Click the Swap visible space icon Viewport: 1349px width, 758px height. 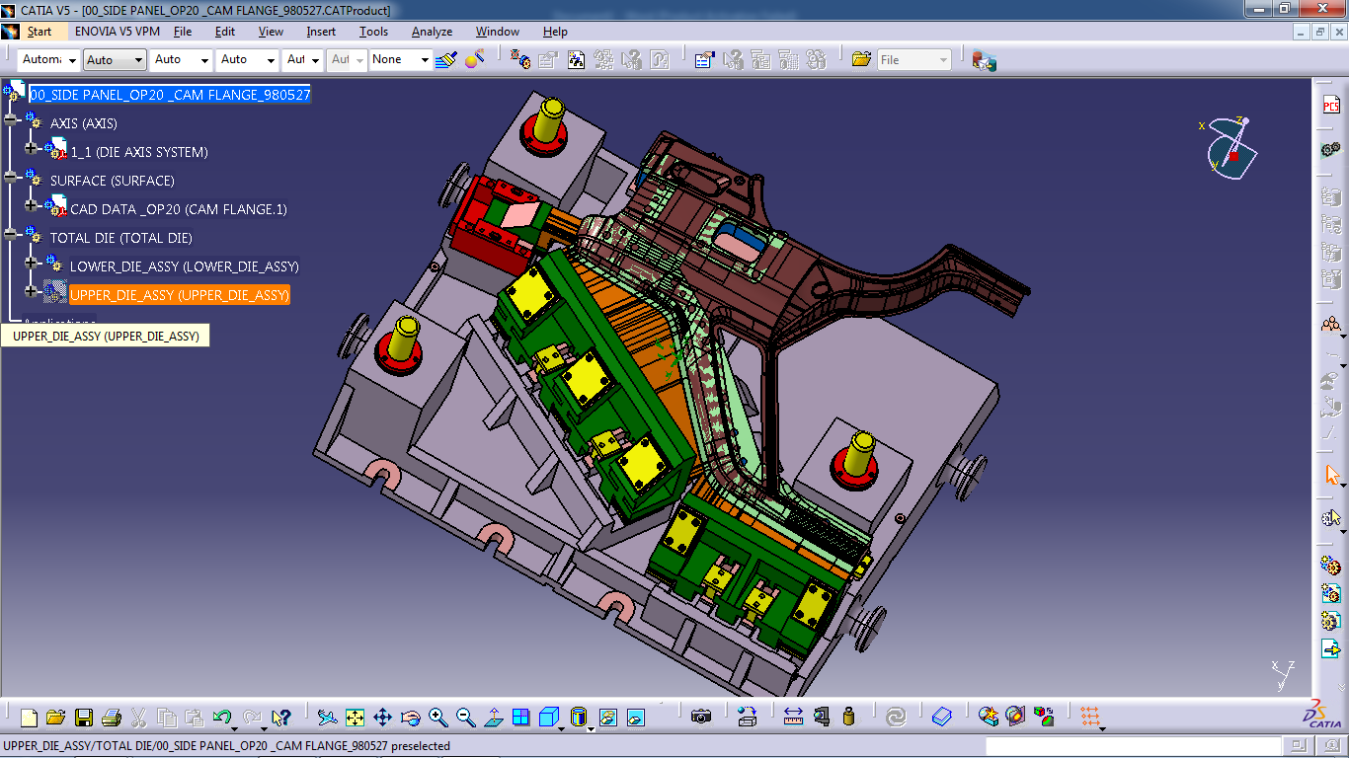(x=636, y=718)
